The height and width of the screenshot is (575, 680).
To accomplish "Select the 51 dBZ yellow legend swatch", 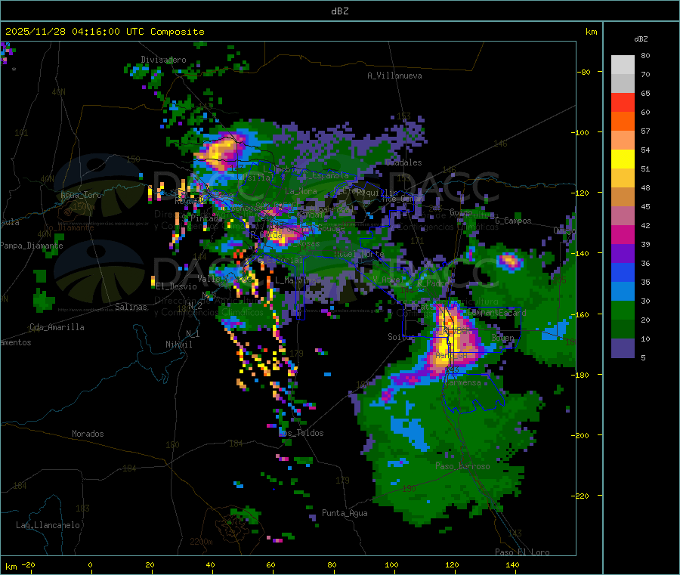I will 623,159.
